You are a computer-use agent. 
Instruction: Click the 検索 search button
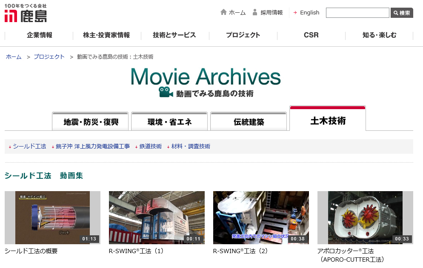[402, 13]
